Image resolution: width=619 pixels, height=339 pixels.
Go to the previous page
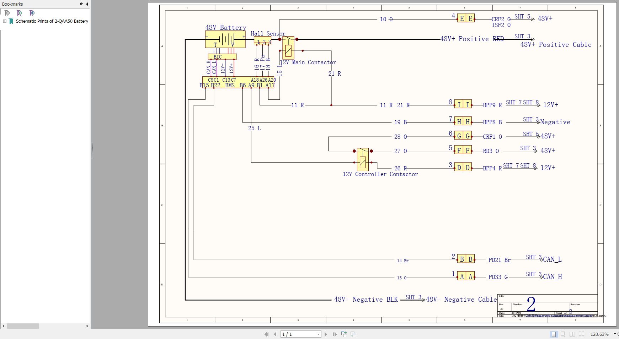275,334
